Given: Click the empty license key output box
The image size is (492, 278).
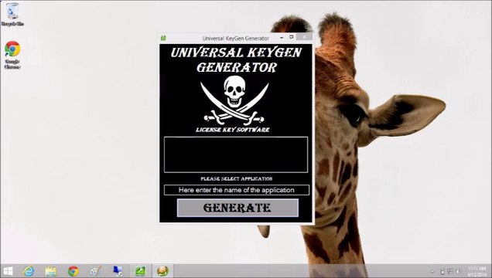Looking at the screenshot, I should 236,154.
